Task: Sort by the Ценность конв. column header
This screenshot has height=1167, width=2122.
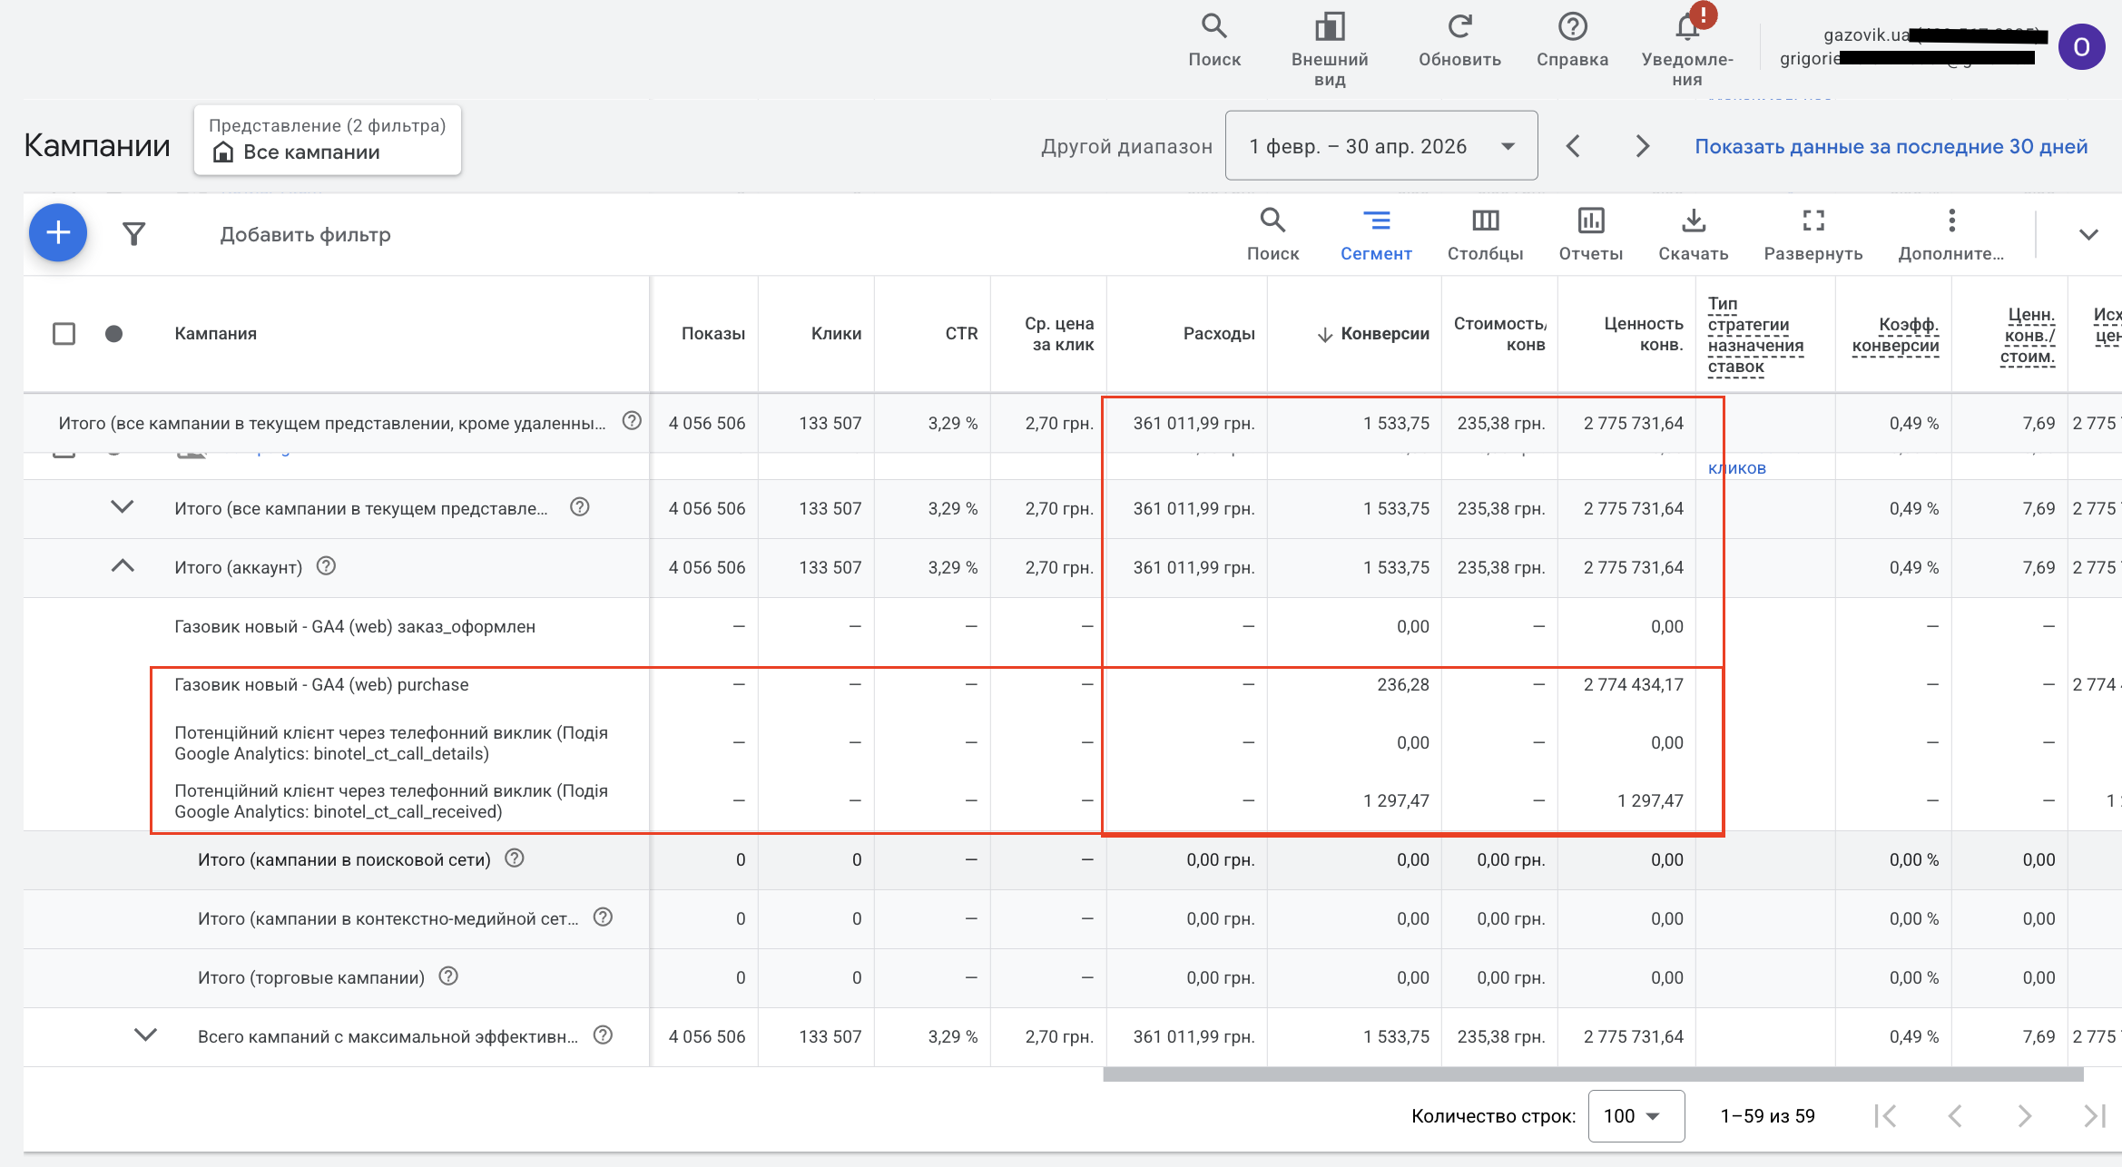Action: [1643, 334]
